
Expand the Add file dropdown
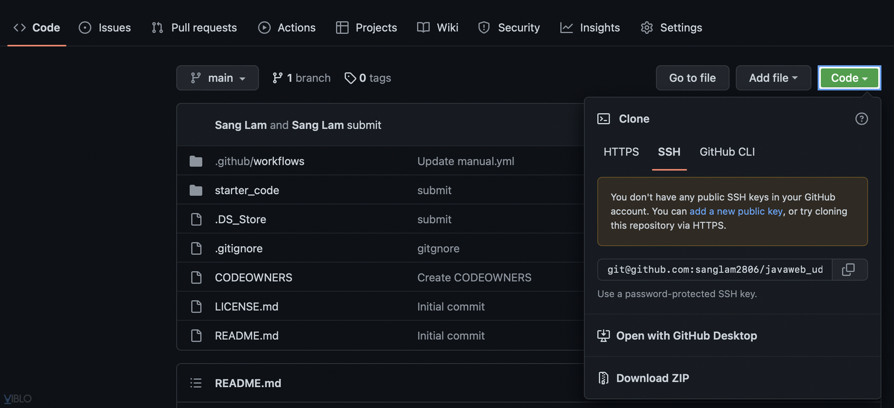click(x=773, y=78)
